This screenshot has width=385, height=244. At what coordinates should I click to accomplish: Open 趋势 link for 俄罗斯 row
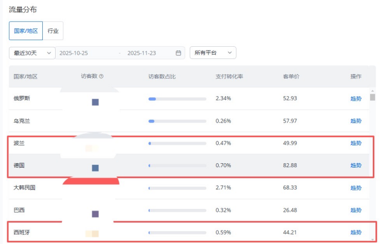click(x=356, y=99)
